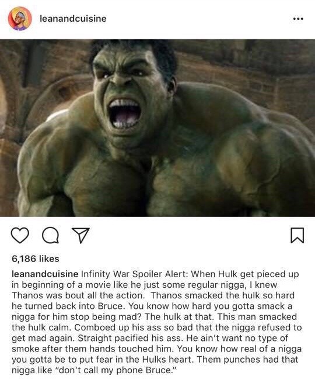Toggle the heart to like this Hulk post
Screen dimensions: 315x379
tap(20, 235)
